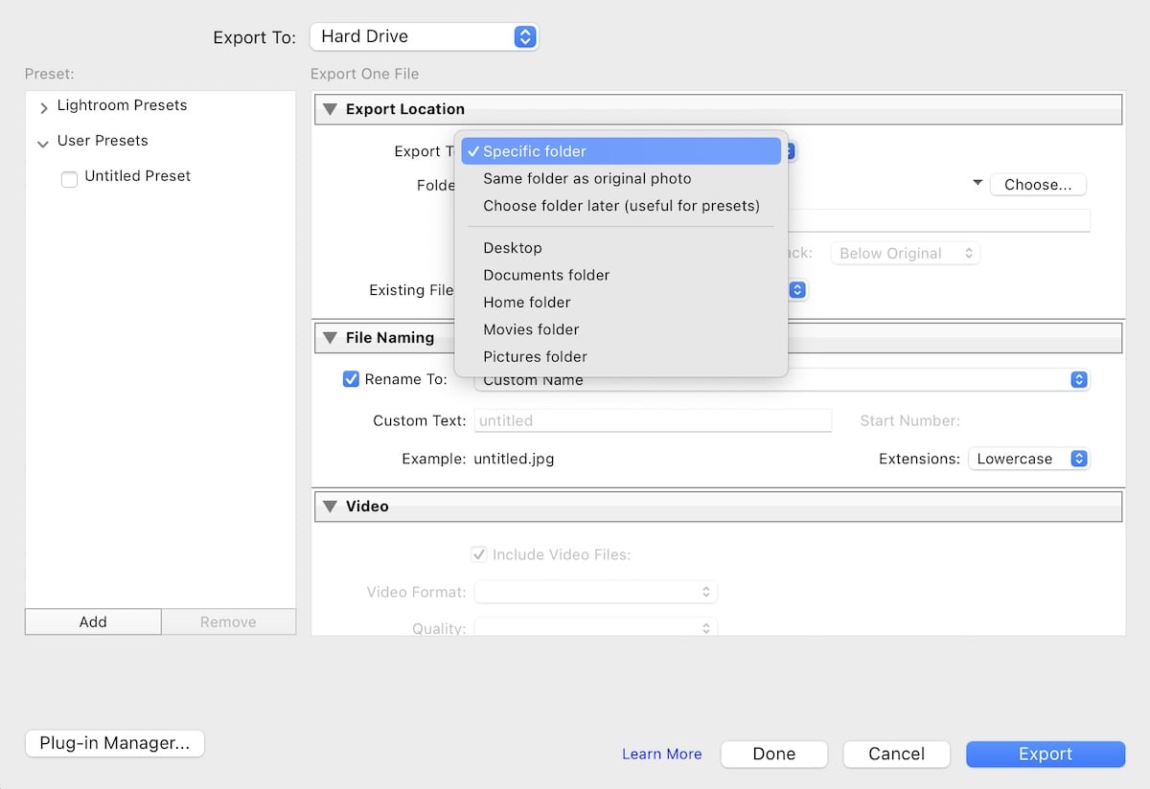Collapse the File Naming section
This screenshot has height=789, width=1150.
coord(331,337)
